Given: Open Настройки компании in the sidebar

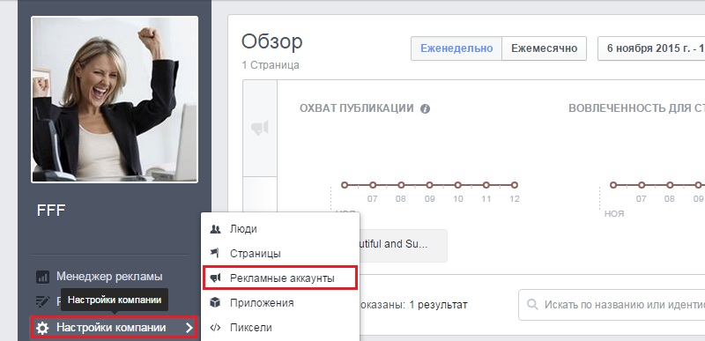Looking at the screenshot, I should click(115, 328).
